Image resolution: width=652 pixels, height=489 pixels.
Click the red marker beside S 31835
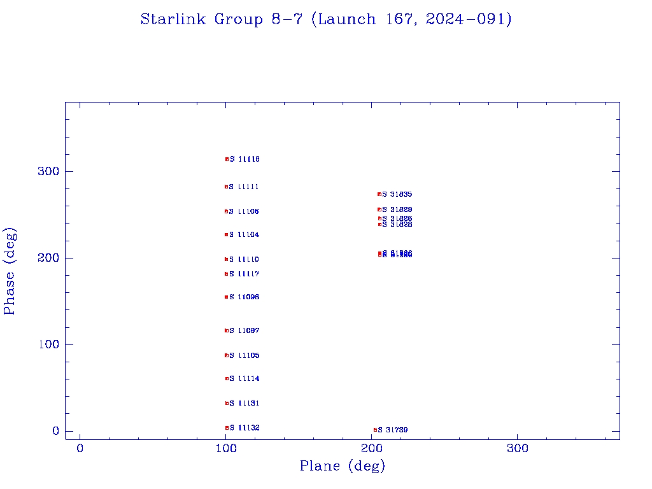(379, 194)
